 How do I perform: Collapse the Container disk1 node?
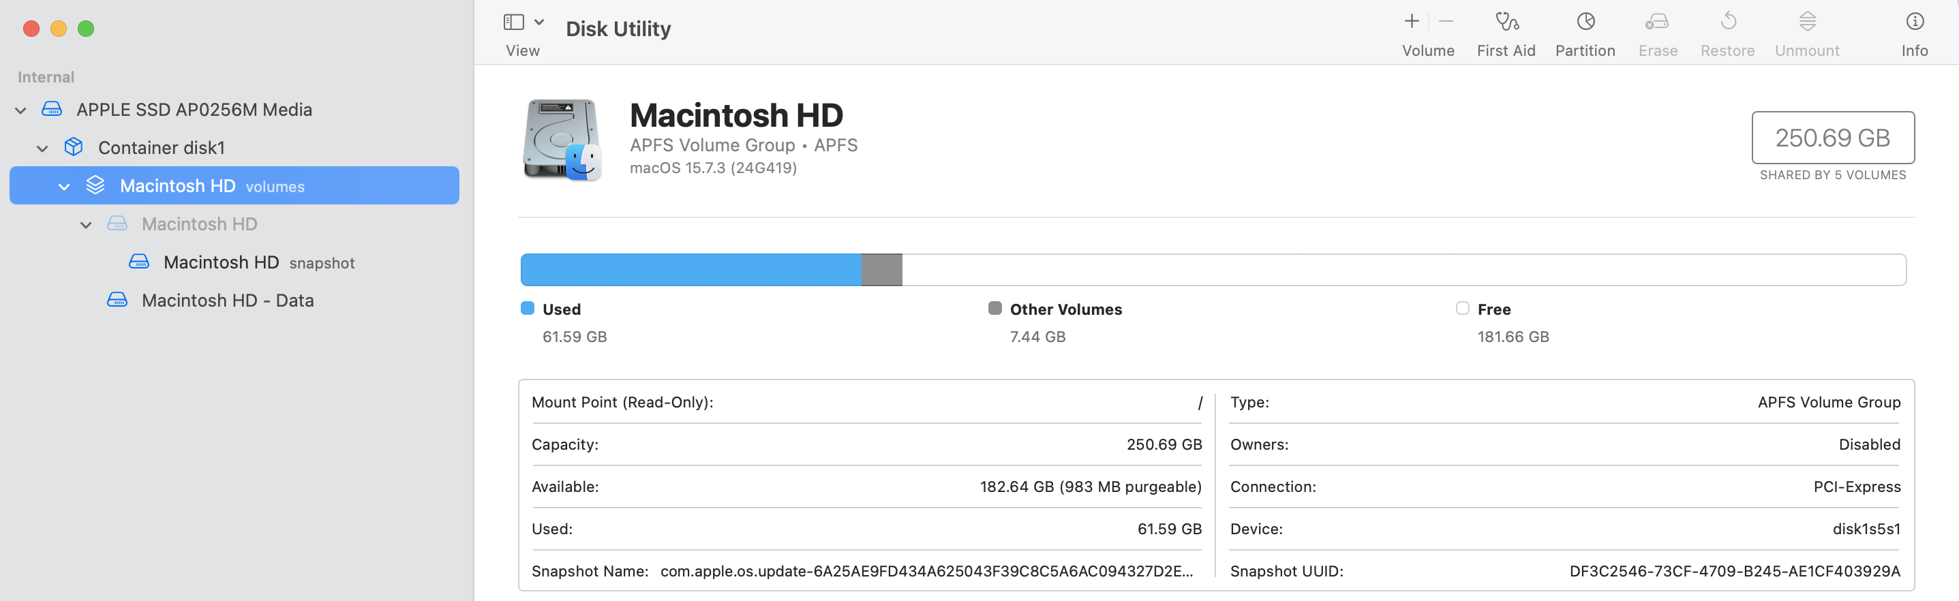(x=42, y=149)
